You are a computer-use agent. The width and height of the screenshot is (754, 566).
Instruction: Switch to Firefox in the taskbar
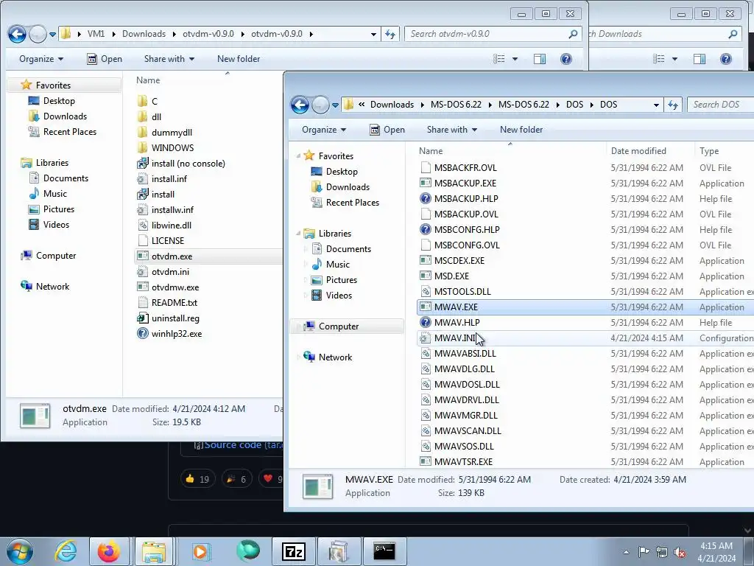pos(109,551)
